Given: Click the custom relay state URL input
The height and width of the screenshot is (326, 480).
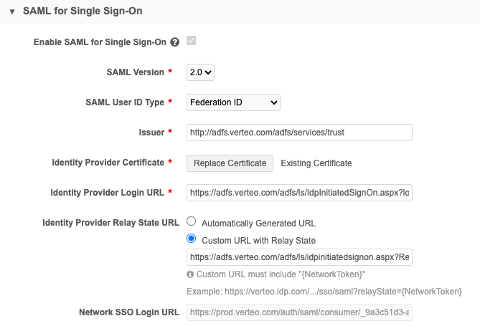Looking at the screenshot, I should tap(299, 257).
